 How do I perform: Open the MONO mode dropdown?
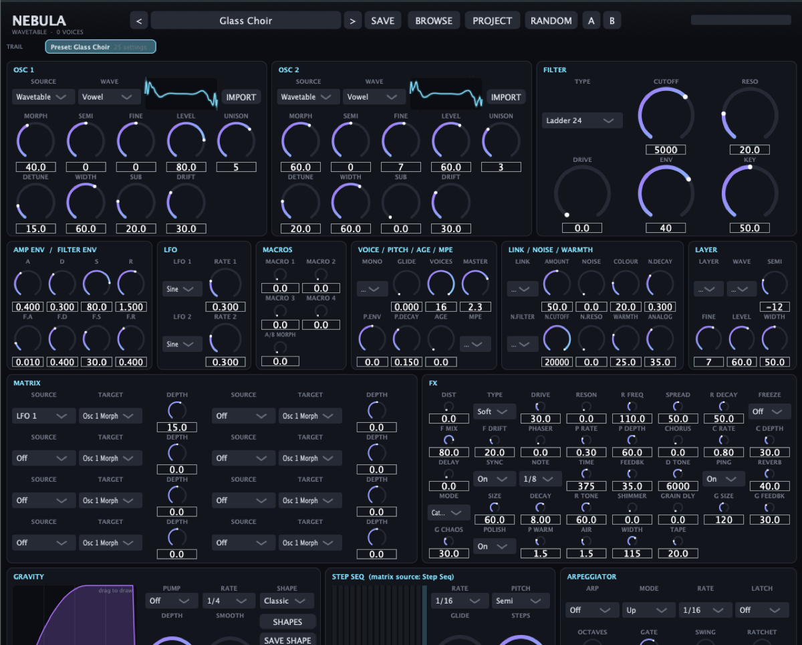pyautogui.click(x=372, y=289)
